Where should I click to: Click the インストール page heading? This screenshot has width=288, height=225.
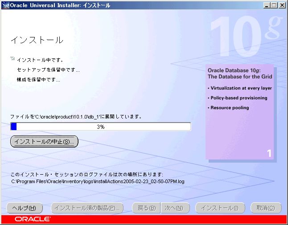coord(37,40)
